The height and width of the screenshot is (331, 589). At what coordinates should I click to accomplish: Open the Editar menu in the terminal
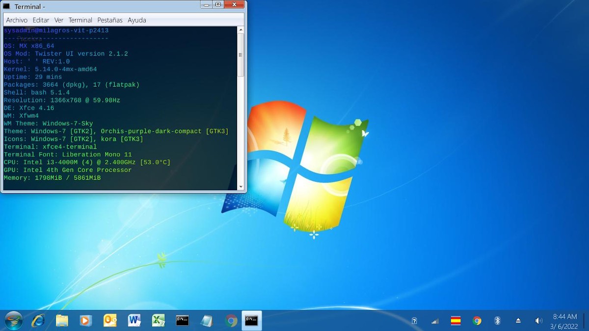coord(41,20)
